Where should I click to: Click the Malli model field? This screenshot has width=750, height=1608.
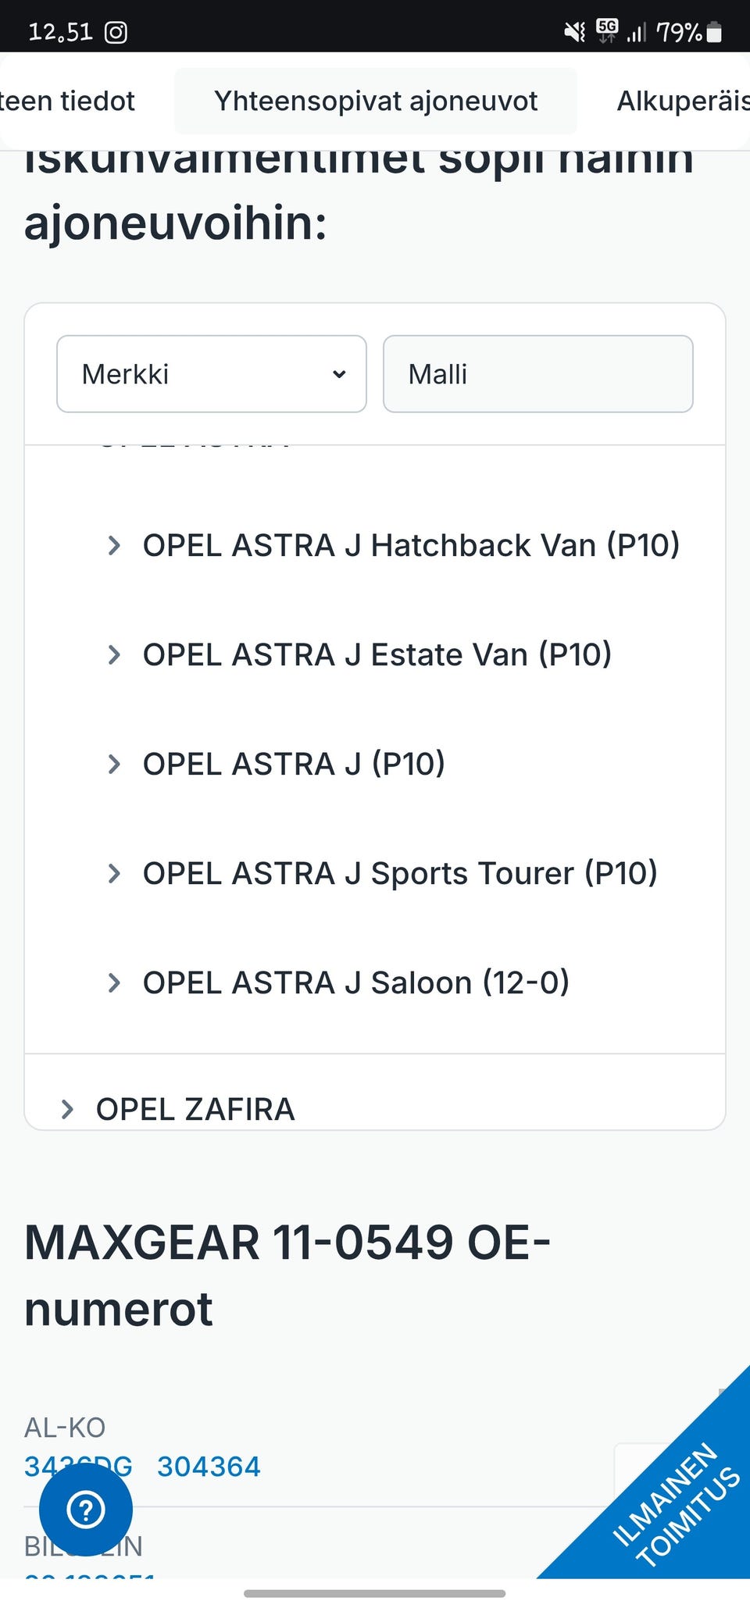537,374
